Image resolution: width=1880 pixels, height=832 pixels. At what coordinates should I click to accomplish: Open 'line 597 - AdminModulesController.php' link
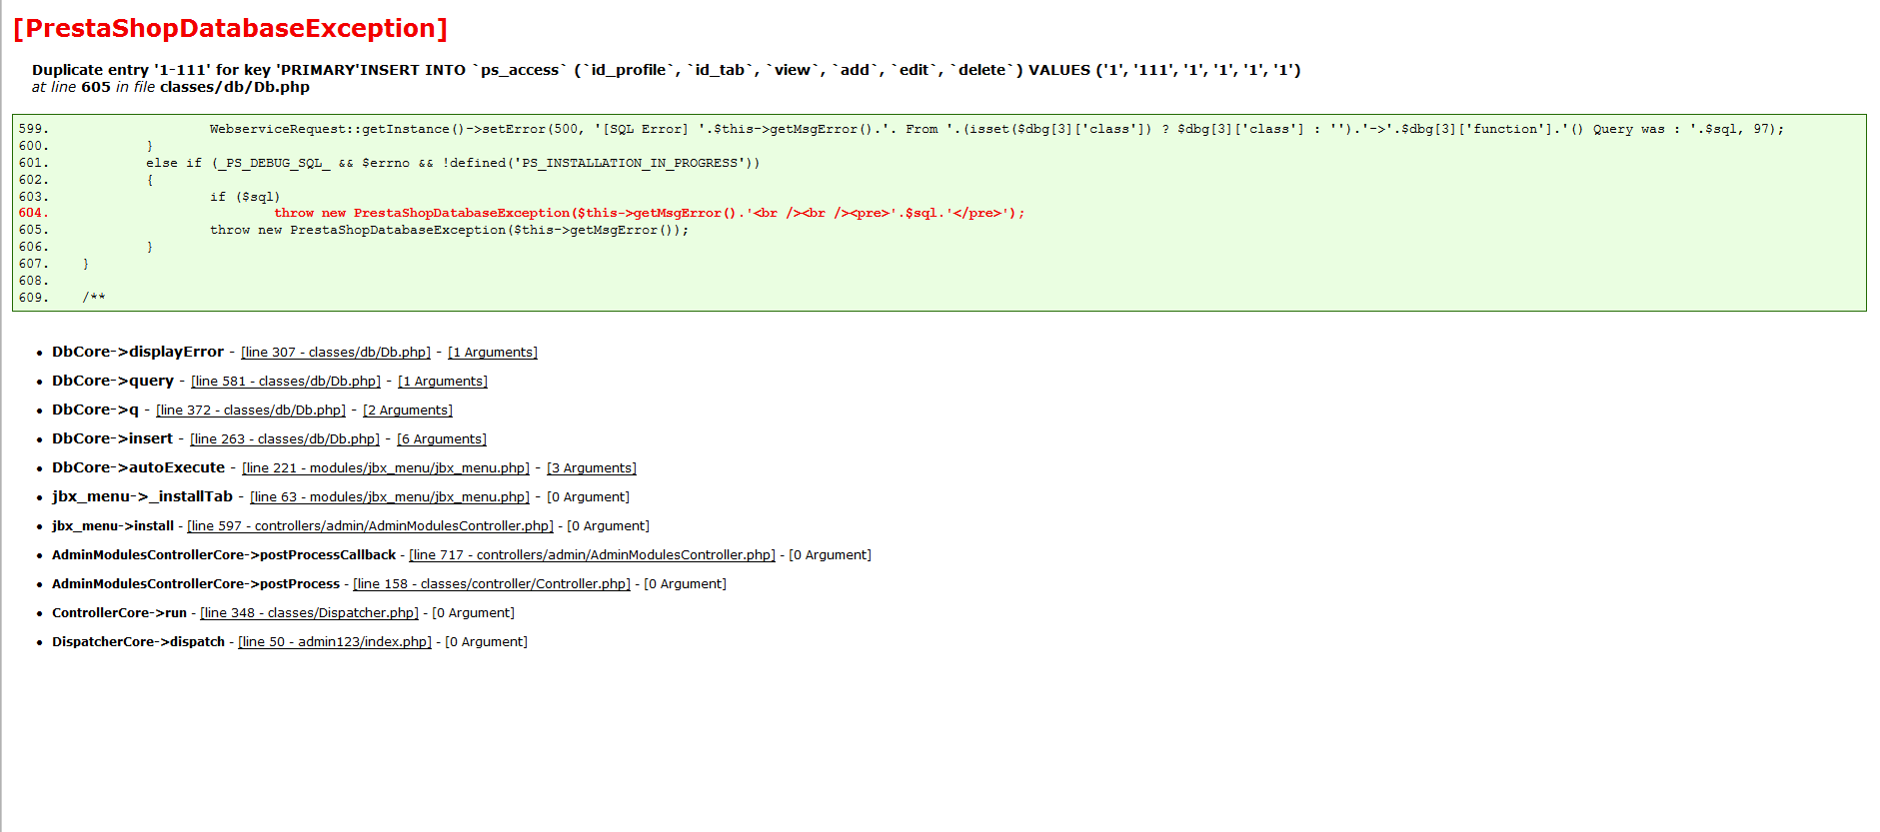click(371, 526)
